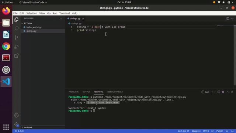Click the terminal prompt input

(94, 111)
